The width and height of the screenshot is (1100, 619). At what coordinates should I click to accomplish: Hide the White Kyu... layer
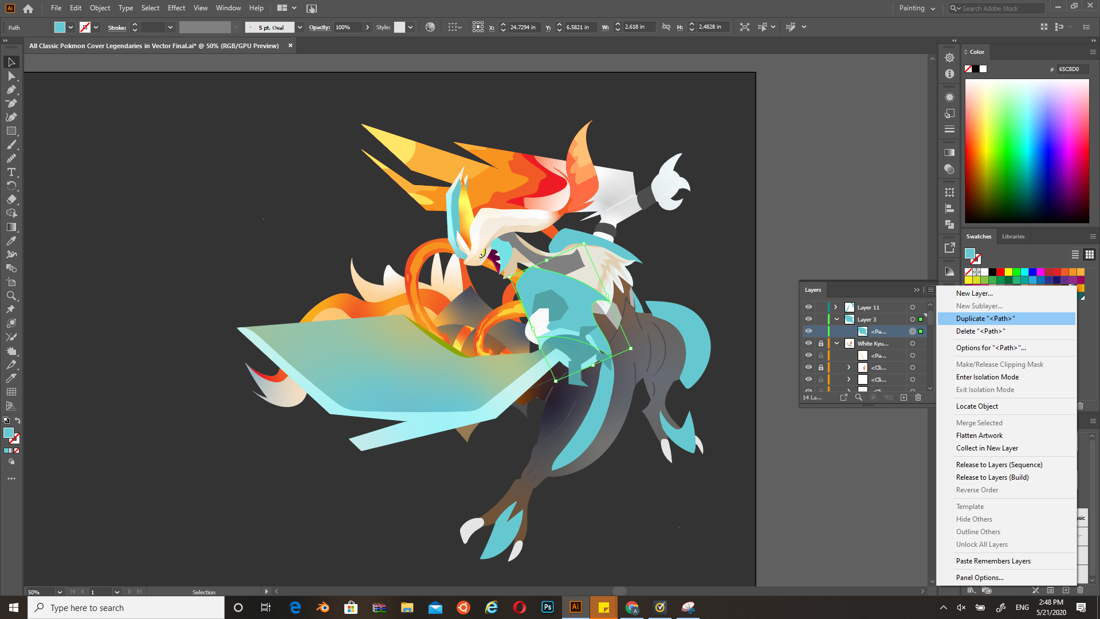pos(808,343)
